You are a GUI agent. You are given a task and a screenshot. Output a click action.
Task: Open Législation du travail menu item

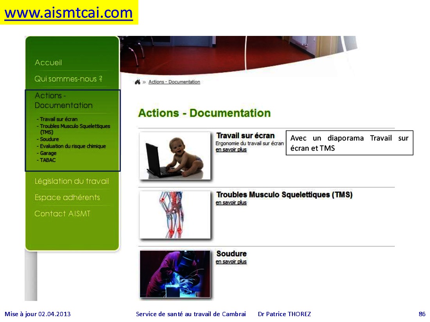pyautogui.click(x=72, y=181)
